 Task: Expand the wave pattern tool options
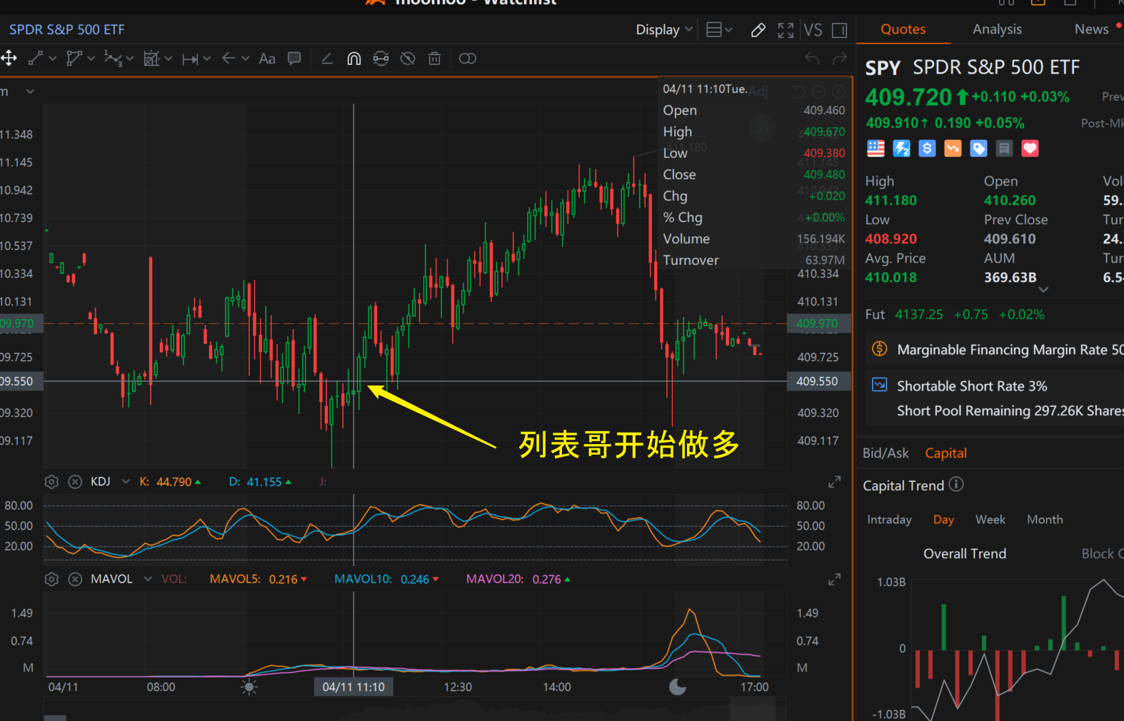pos(129,59)
